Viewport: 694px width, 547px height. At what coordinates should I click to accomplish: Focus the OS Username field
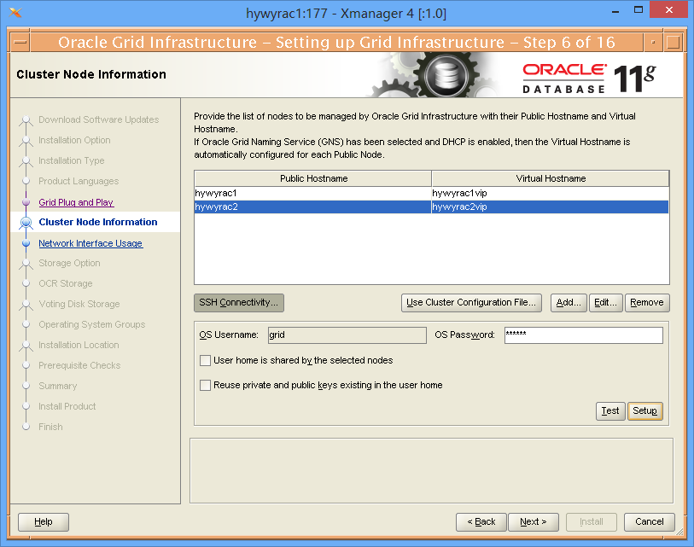point(347,335)
